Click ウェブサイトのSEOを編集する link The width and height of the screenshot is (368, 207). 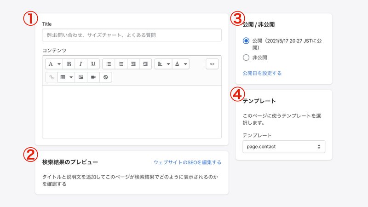[187, 162]
